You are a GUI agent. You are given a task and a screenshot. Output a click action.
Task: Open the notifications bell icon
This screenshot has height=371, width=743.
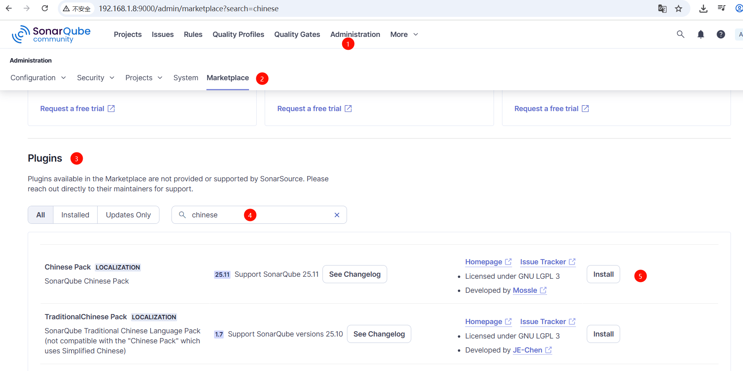click(x=700, y=34)
